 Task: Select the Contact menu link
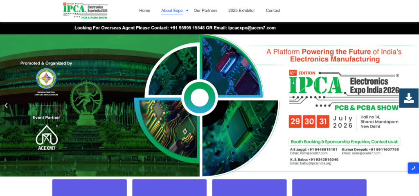273,11
